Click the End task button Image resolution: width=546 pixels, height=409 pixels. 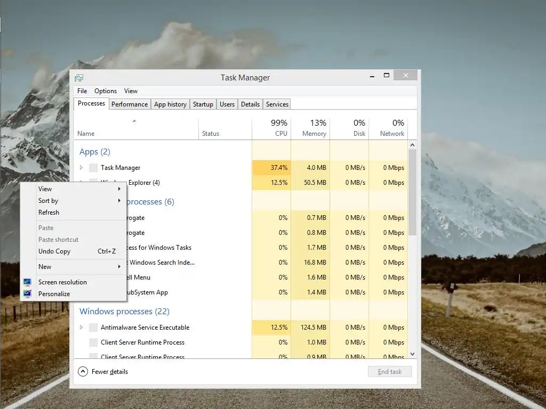click(x=390, y=371)
